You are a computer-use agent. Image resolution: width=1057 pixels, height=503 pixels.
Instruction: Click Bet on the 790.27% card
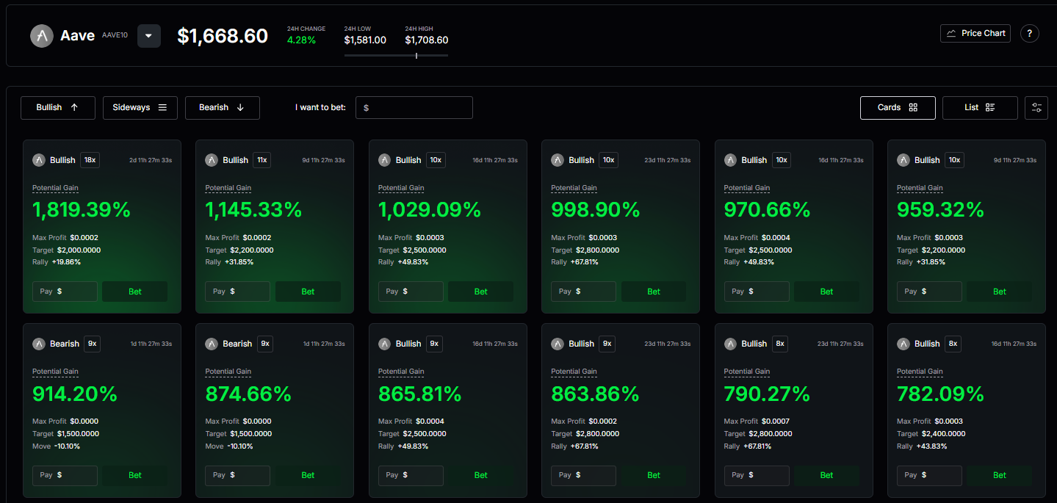point(827,475)
